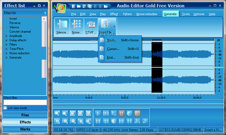The image size is (226, 135).
Task: Click the DTMF... telephone button
Action: (x=91, y=27)
